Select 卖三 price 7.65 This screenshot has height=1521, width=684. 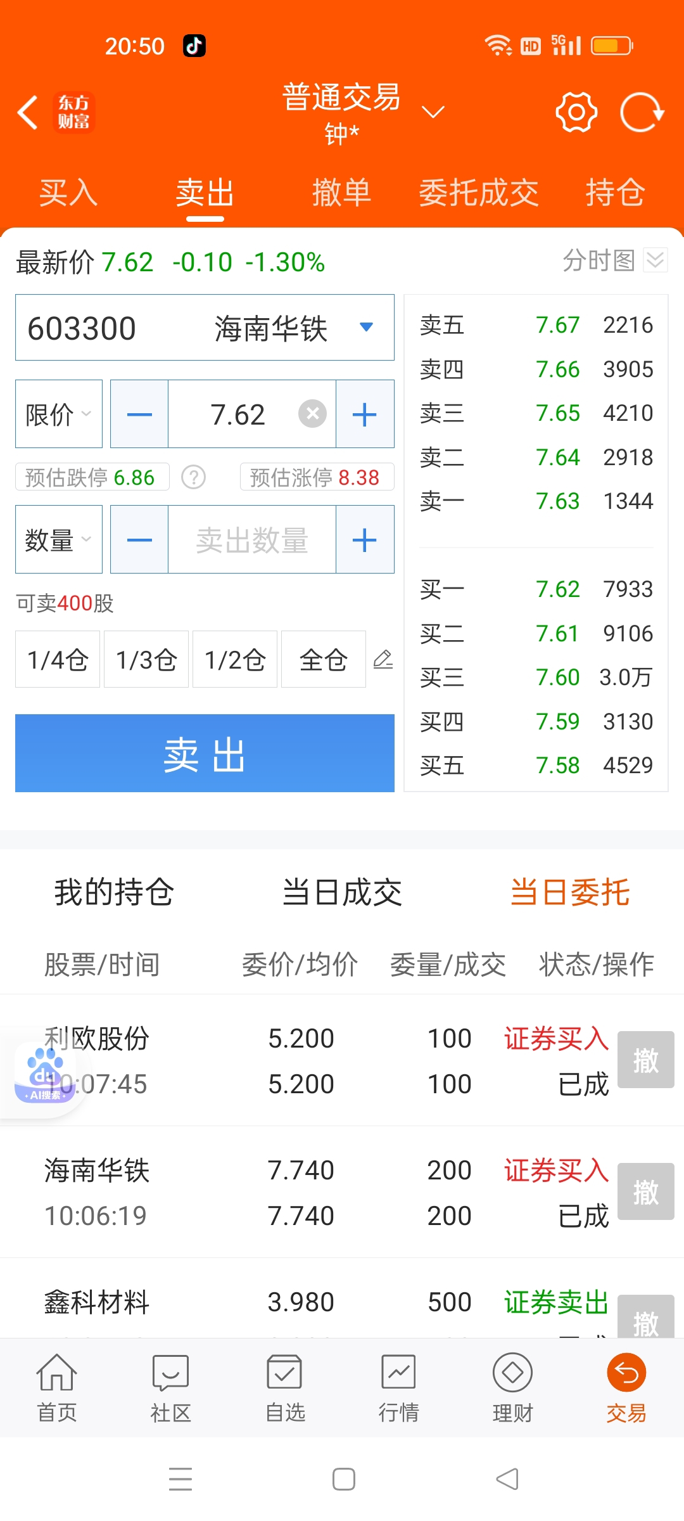click(x=536, y=413)
